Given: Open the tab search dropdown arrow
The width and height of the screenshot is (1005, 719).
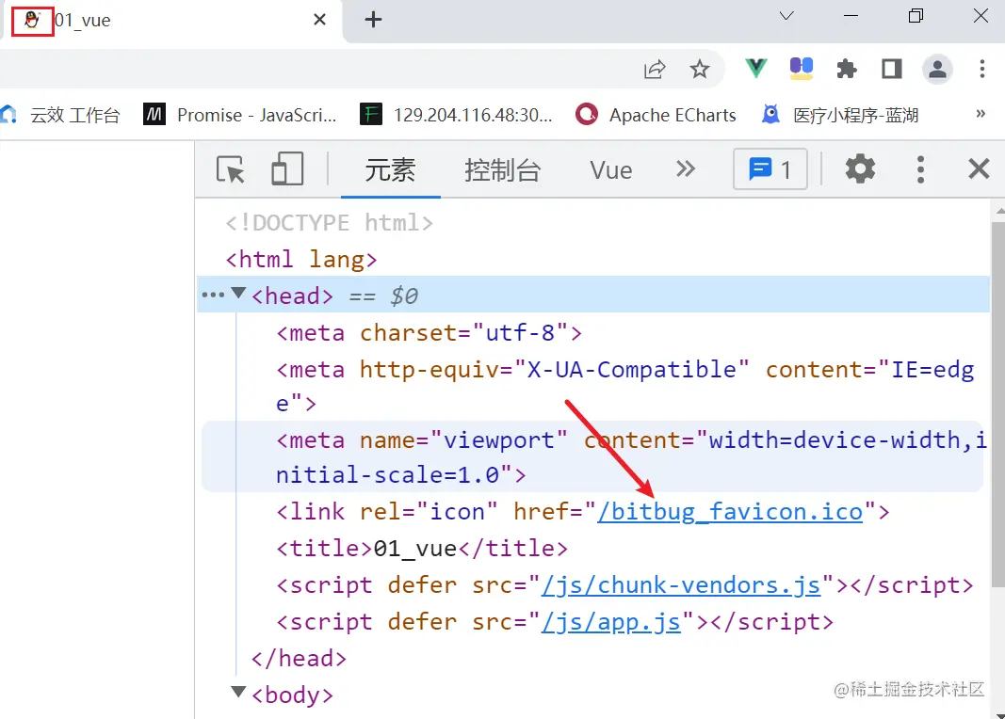Looking at the screenshot, I should coord(786,16).
